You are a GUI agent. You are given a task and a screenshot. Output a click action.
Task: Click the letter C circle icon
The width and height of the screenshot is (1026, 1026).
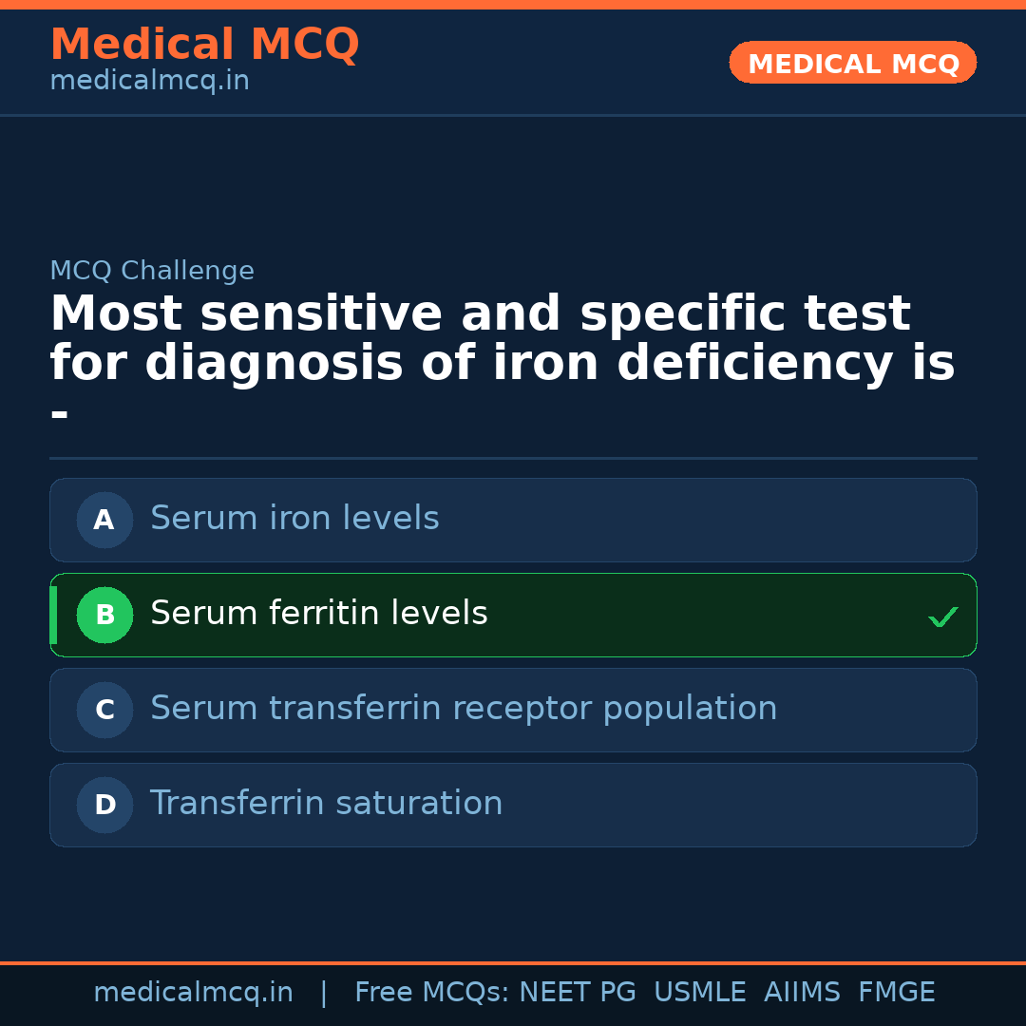coord(104,710)
